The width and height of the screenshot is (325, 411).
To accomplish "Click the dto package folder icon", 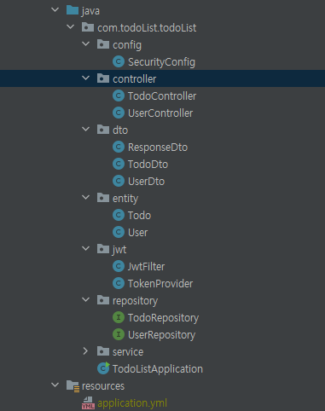I will pos(103,130).
